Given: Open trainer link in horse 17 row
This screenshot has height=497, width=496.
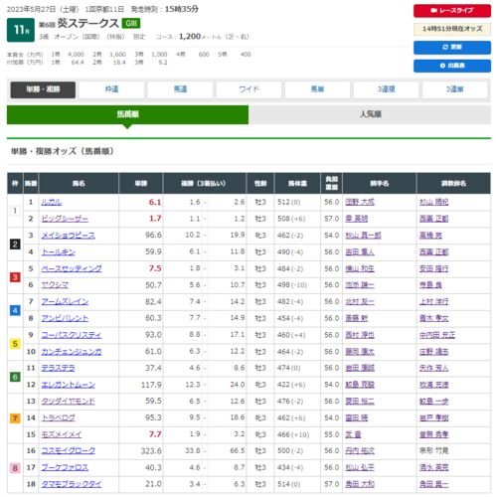Looking at the screenshot, I should tap(433, 467).
